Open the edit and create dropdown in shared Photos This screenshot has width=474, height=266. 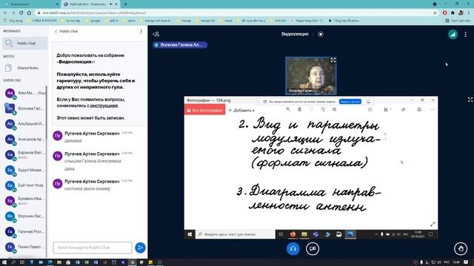[387, 109]
